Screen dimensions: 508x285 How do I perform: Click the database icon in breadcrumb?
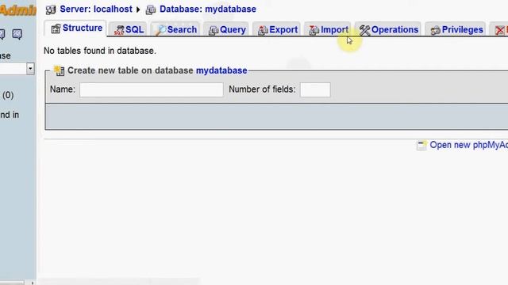pyautogui.click(x=151, y=10)
